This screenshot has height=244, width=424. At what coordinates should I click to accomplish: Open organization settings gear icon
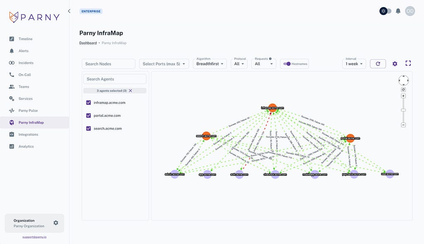point(56,223)
